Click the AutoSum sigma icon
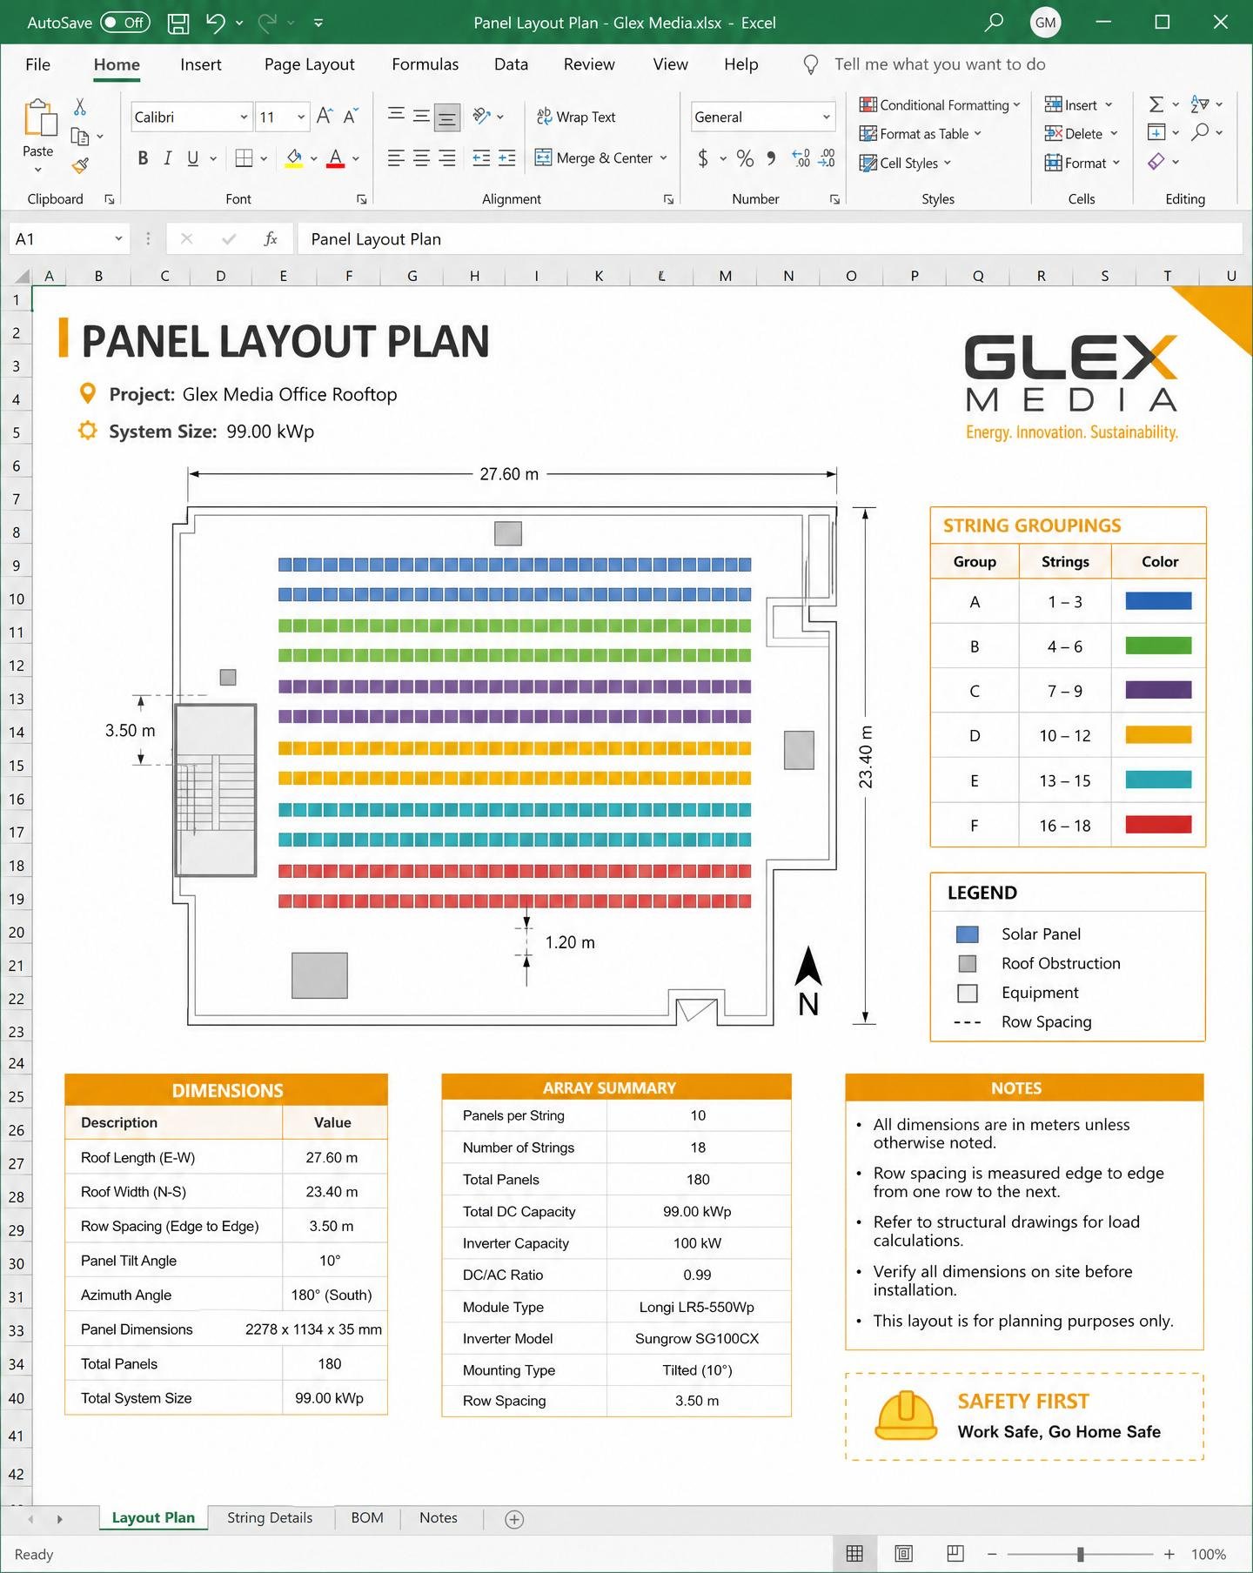This screenshot has height=1573, width=1253. pos(1156,104)
